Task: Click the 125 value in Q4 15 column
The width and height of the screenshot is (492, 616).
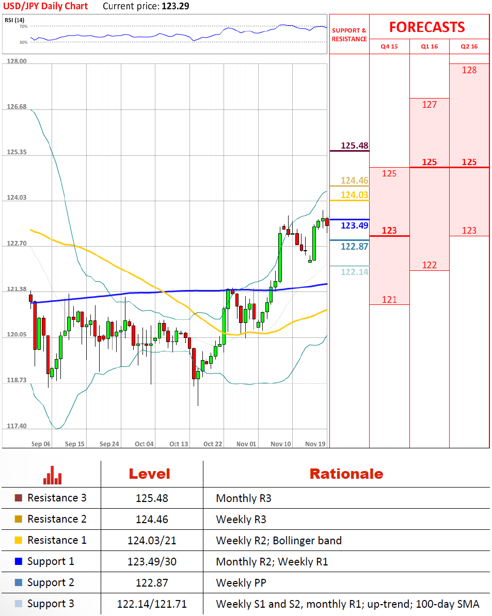Action: (389, 174)
